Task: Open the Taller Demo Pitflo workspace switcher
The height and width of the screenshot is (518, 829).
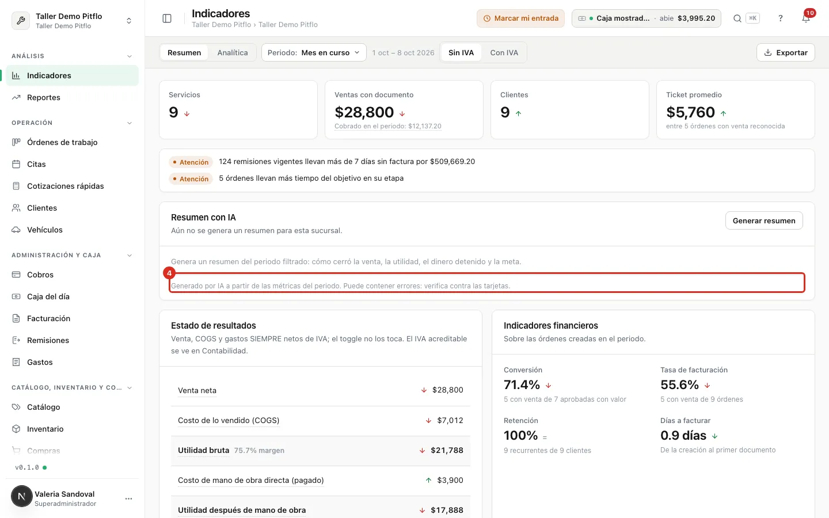Action: coord(72,21)
